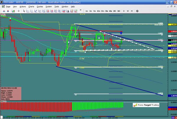Switch chart to 60 minute timeframe
177x119 pixels.
(x=110, y=11)
